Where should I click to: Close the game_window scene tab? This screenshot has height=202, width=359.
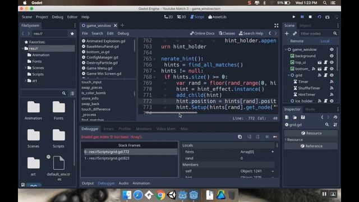[116, 26]
